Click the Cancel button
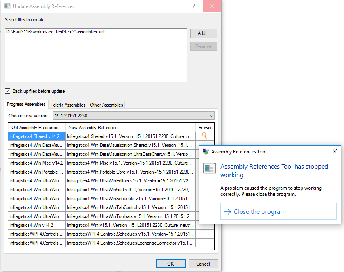The image size is (344, 272). [x=203, y=264]
